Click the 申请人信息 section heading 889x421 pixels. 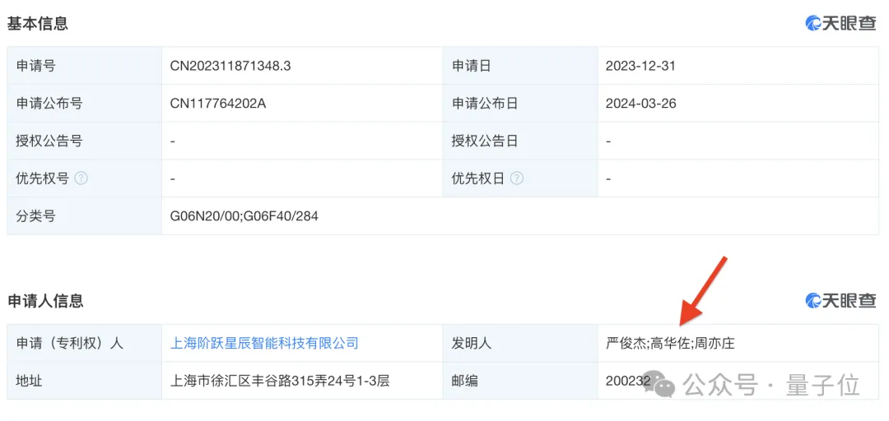click(x=46, y=301)
